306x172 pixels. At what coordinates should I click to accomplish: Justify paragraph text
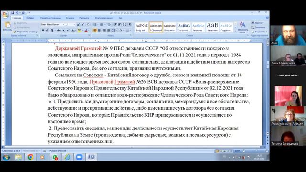[x=109, y=30]
